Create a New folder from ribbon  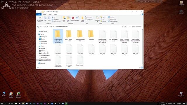[82, 19]
